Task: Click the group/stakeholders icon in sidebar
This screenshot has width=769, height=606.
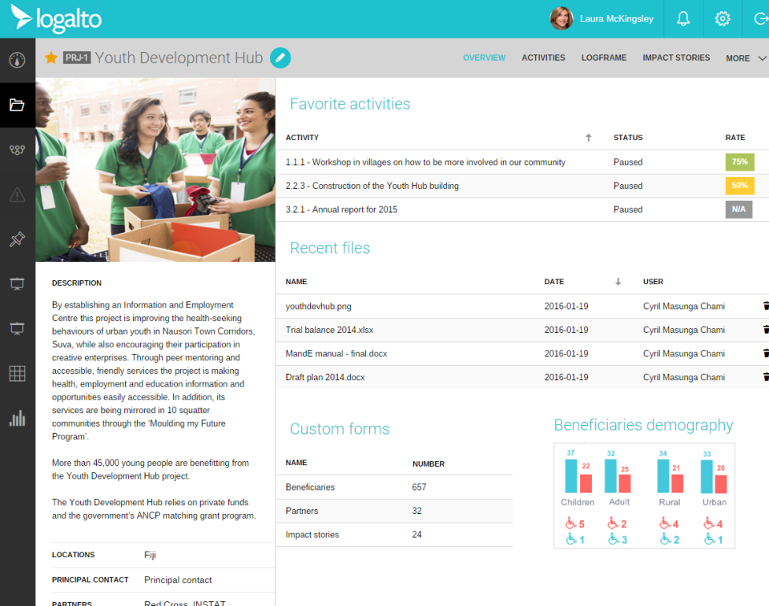Action: point(17,149)
